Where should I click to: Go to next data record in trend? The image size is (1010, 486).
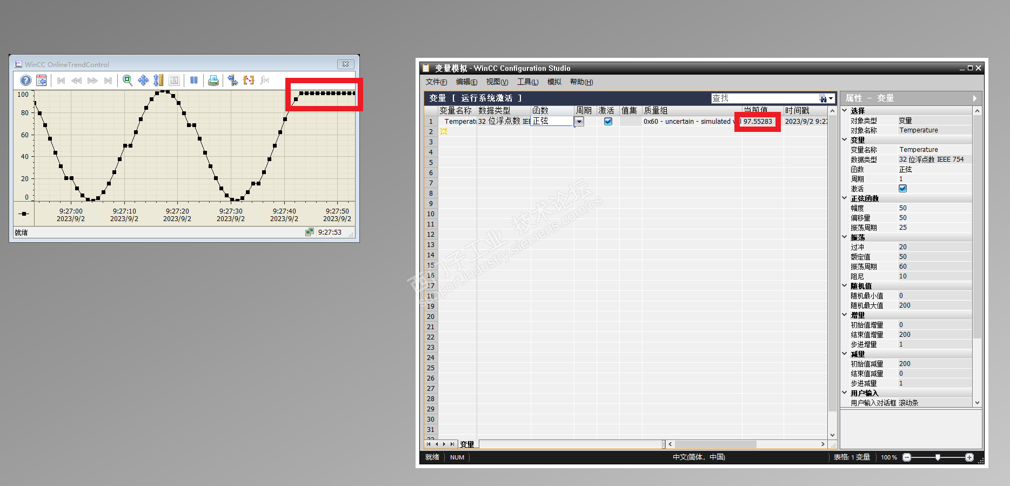(x=92, y=81)
